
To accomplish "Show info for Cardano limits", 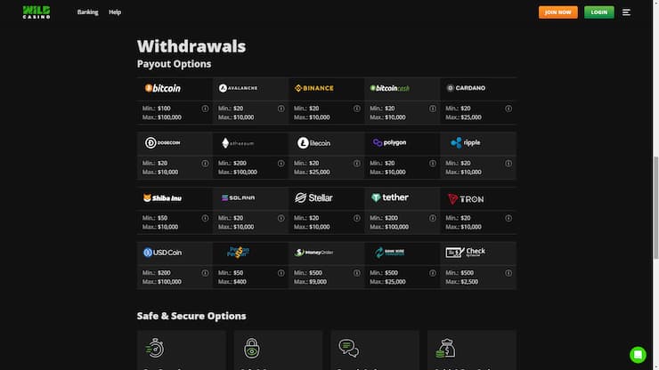I will (x=508, y=109).
